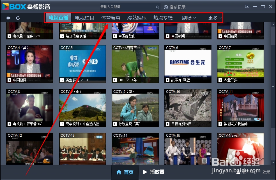Screen dimensions: 276x180
Task: Click the scrollbar down arrow
Action: point(273,163)
